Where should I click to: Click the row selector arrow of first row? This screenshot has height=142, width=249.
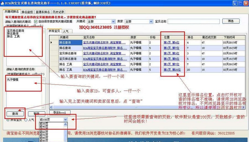coord(51,42)
